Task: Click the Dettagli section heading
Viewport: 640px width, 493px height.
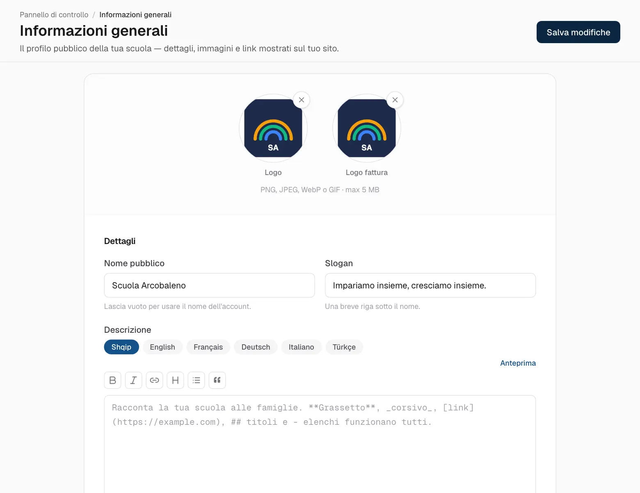Action: [x=120, y=241]
